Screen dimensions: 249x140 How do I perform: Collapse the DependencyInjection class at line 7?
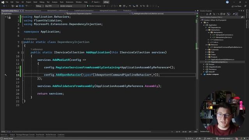tap(23, 42)
